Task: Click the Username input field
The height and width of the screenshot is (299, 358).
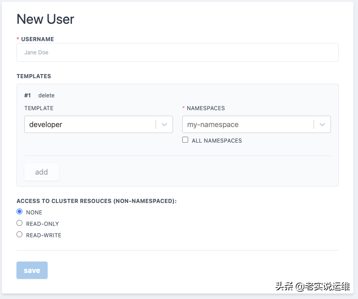Action: [178, 53]
